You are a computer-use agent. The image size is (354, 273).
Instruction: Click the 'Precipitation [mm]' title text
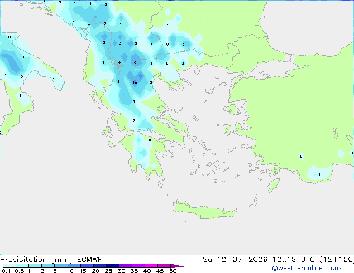pos(36,260)
